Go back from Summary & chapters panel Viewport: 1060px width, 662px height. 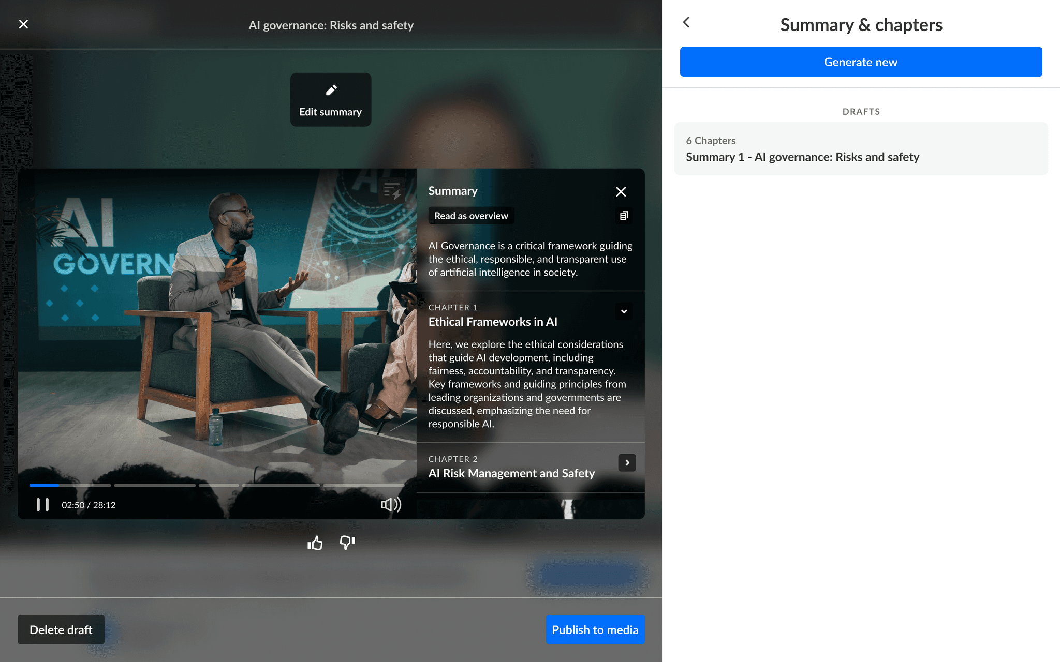pos(686,22)
